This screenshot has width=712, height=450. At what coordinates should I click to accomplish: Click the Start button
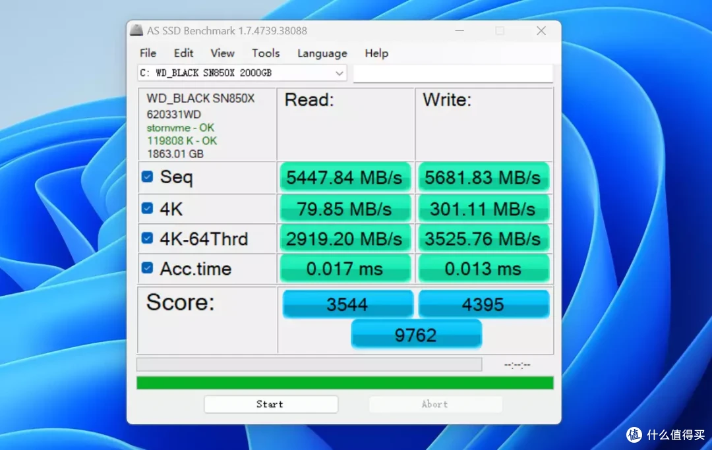click(x=271, y=404)
